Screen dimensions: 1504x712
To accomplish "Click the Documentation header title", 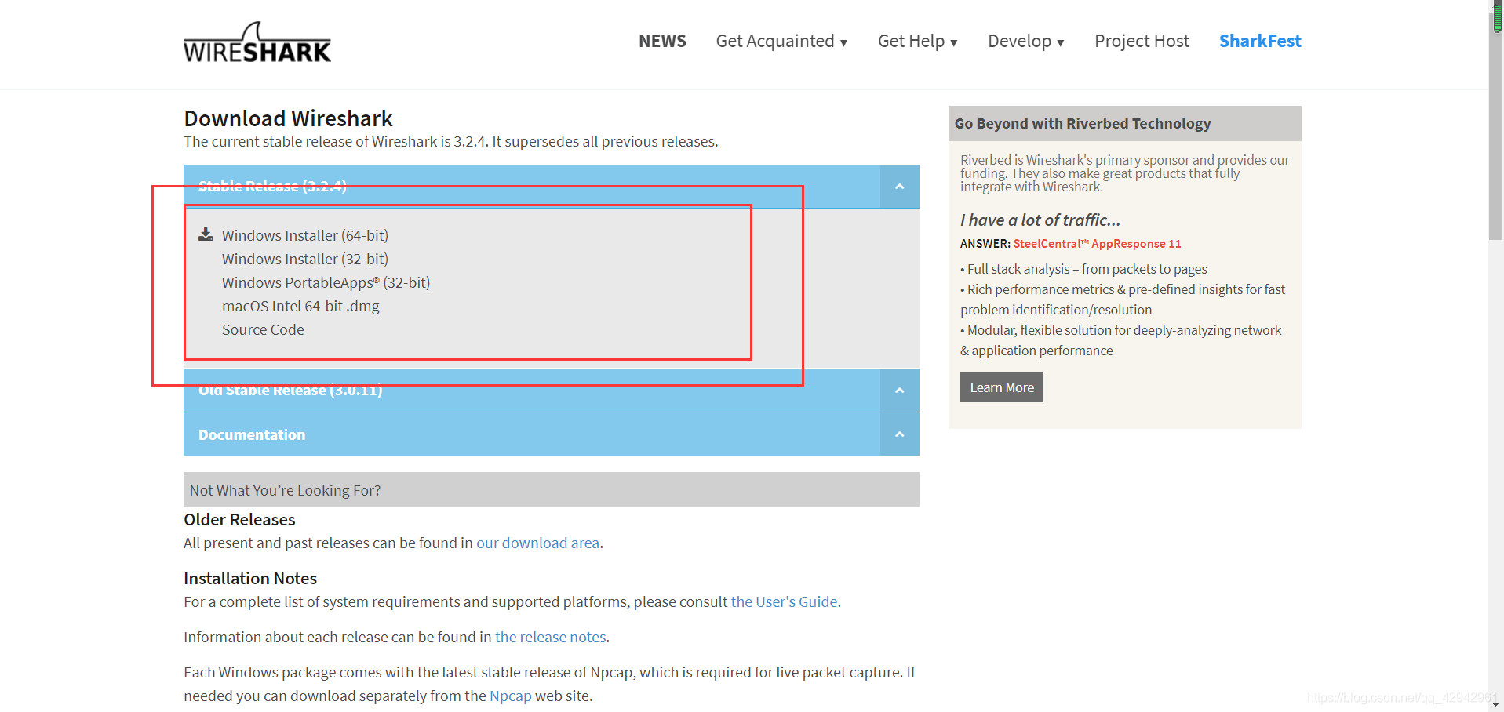I will (252, 434).
